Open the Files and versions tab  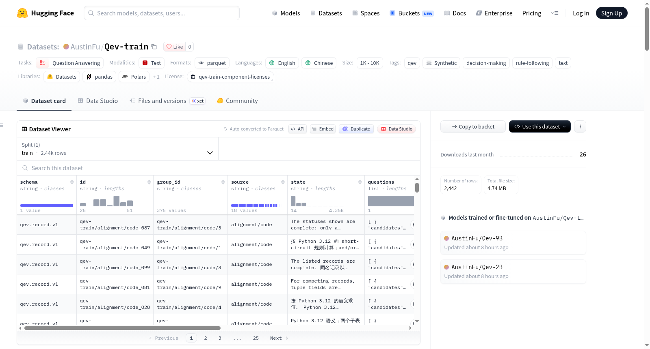(167, 101)
